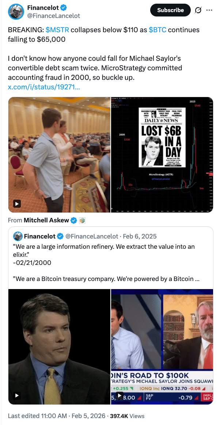
Task: Open the $MSTR cashtag link
Action: point(57,30)
